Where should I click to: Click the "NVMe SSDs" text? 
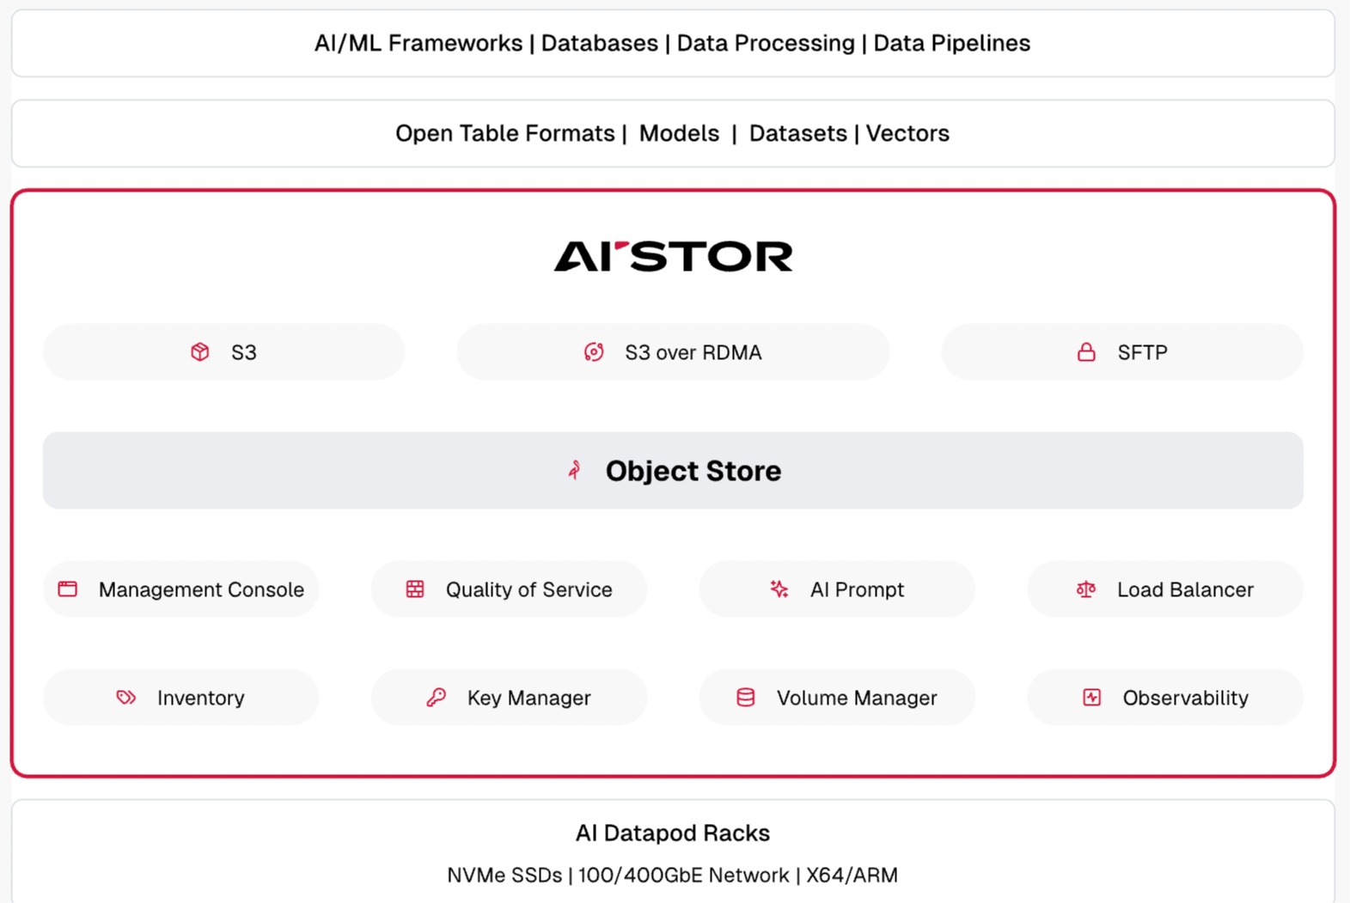[x=504, y=875]
